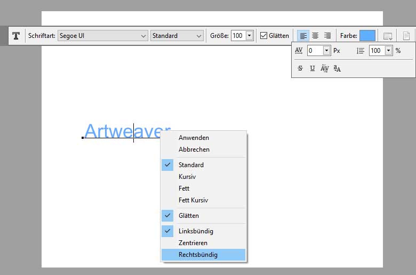Viewport: 416px width, 275px height.
Task: Select the Text tool icon
Action: click(16, 36)
